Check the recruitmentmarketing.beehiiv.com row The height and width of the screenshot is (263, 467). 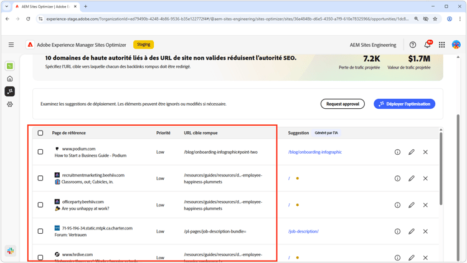[x=40, y=178]
